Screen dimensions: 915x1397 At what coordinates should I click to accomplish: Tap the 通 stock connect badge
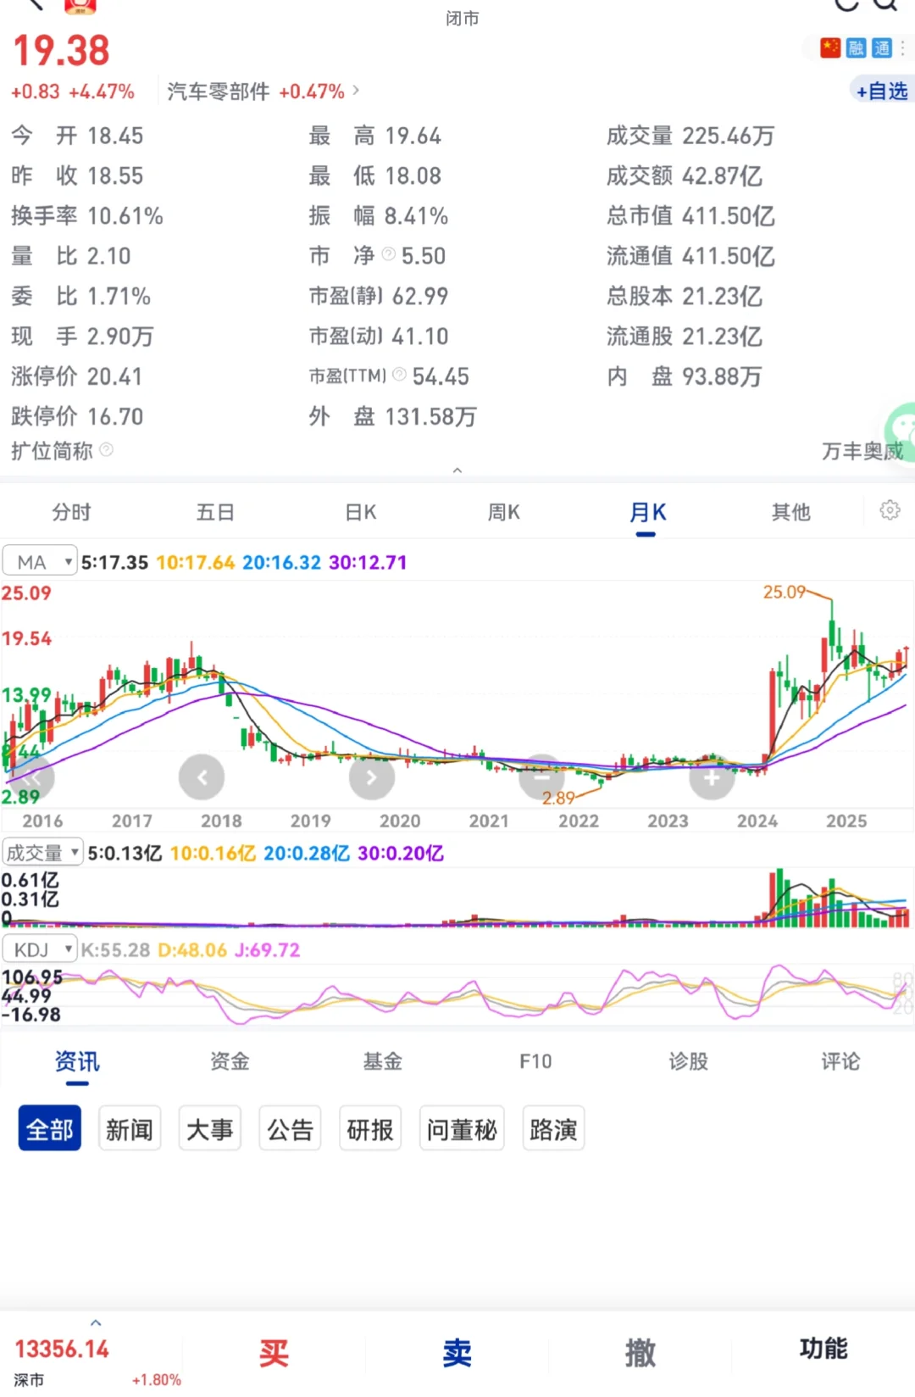click(x=882, y=48)
